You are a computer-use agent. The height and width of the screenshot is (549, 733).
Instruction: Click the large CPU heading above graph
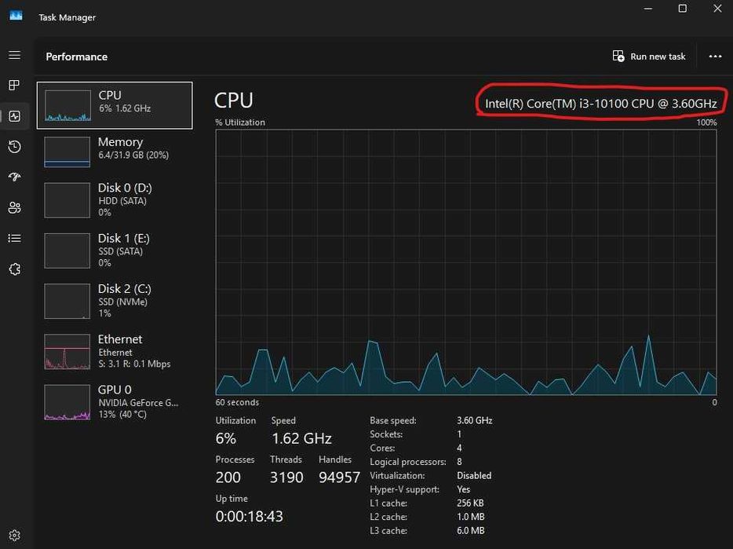[234, 101]
